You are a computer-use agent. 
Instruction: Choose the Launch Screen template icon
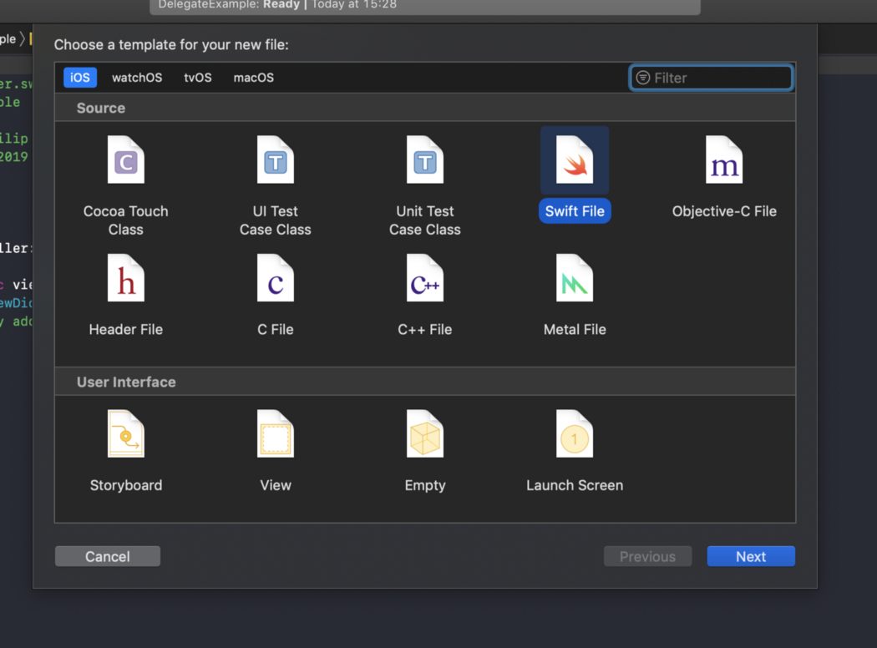click(575, 434)
